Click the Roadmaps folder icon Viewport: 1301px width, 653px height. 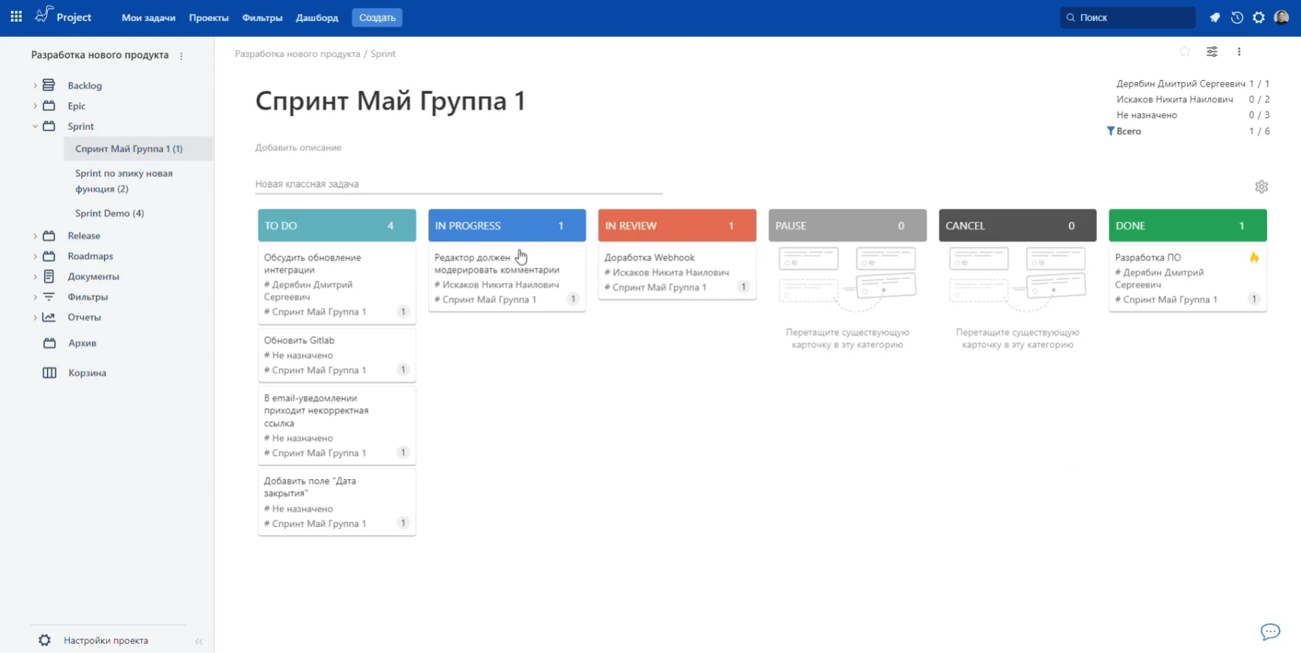[49, 255]
